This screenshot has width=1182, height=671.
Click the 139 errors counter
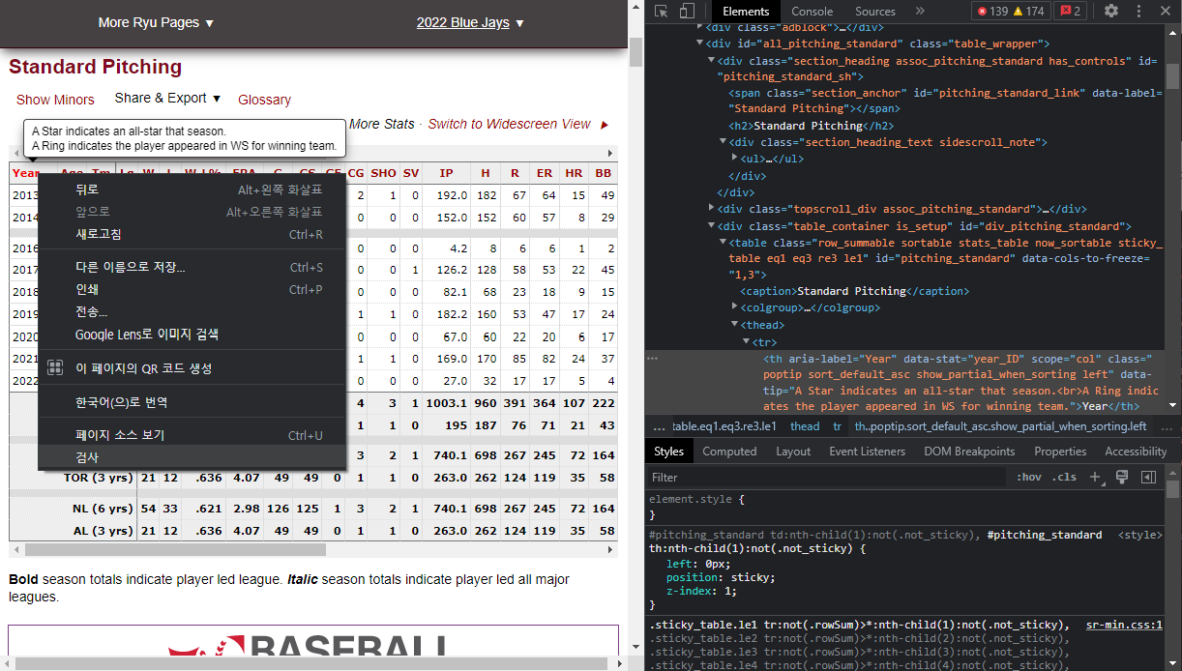992,12
